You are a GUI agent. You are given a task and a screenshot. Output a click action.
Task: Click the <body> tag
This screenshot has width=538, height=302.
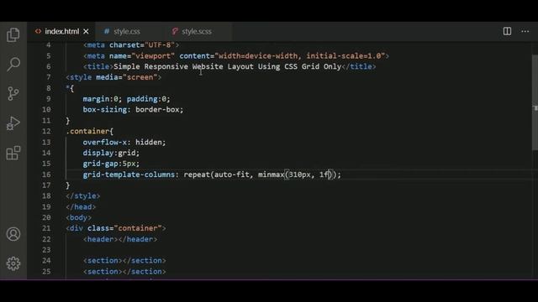(78, 218)
